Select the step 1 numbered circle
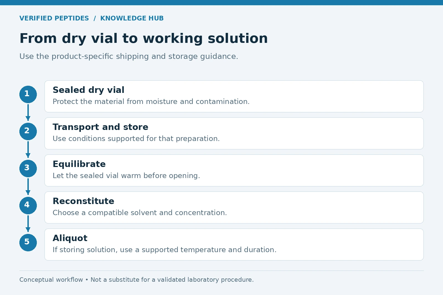This screenshot has width=443, height=295. [28, 94]
